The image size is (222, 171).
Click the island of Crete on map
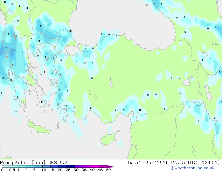39,127
